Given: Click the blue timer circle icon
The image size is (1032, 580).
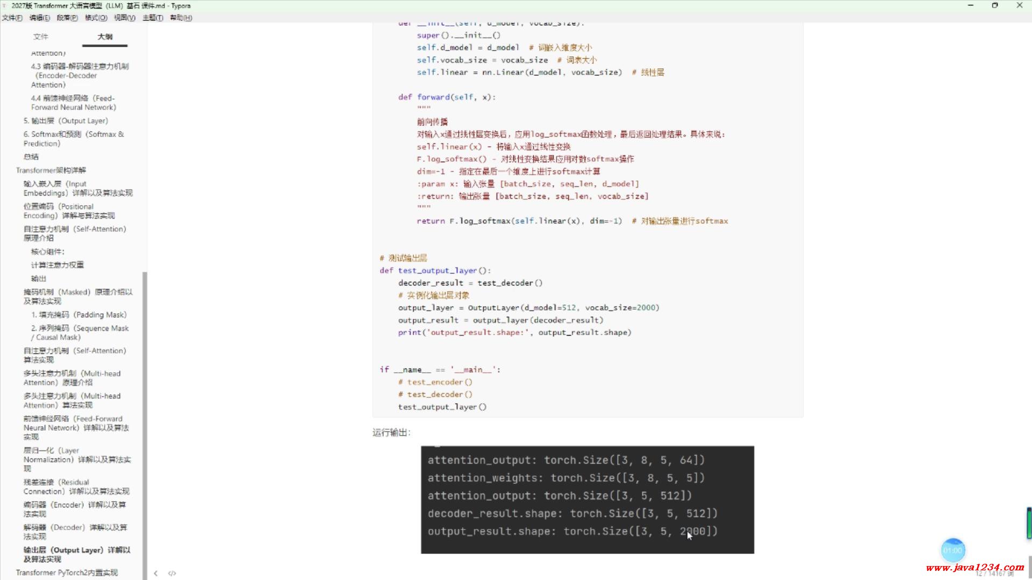Looking at the screenshot, I should [x=953, y=550].
